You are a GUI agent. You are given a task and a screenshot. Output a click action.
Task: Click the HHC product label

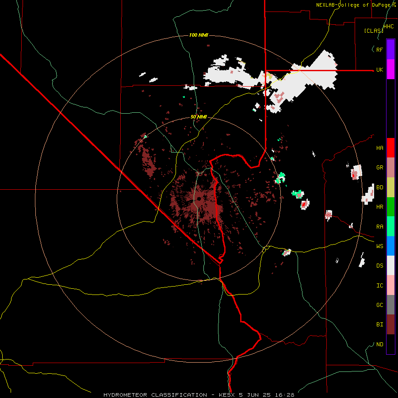pos(389,27)
